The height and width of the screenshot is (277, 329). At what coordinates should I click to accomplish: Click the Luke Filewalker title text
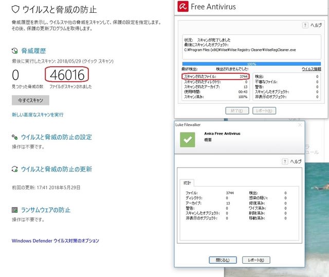[x=188, y=125]
